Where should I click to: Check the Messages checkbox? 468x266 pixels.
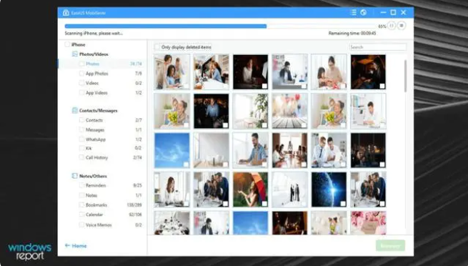click(x=81, y=129)
